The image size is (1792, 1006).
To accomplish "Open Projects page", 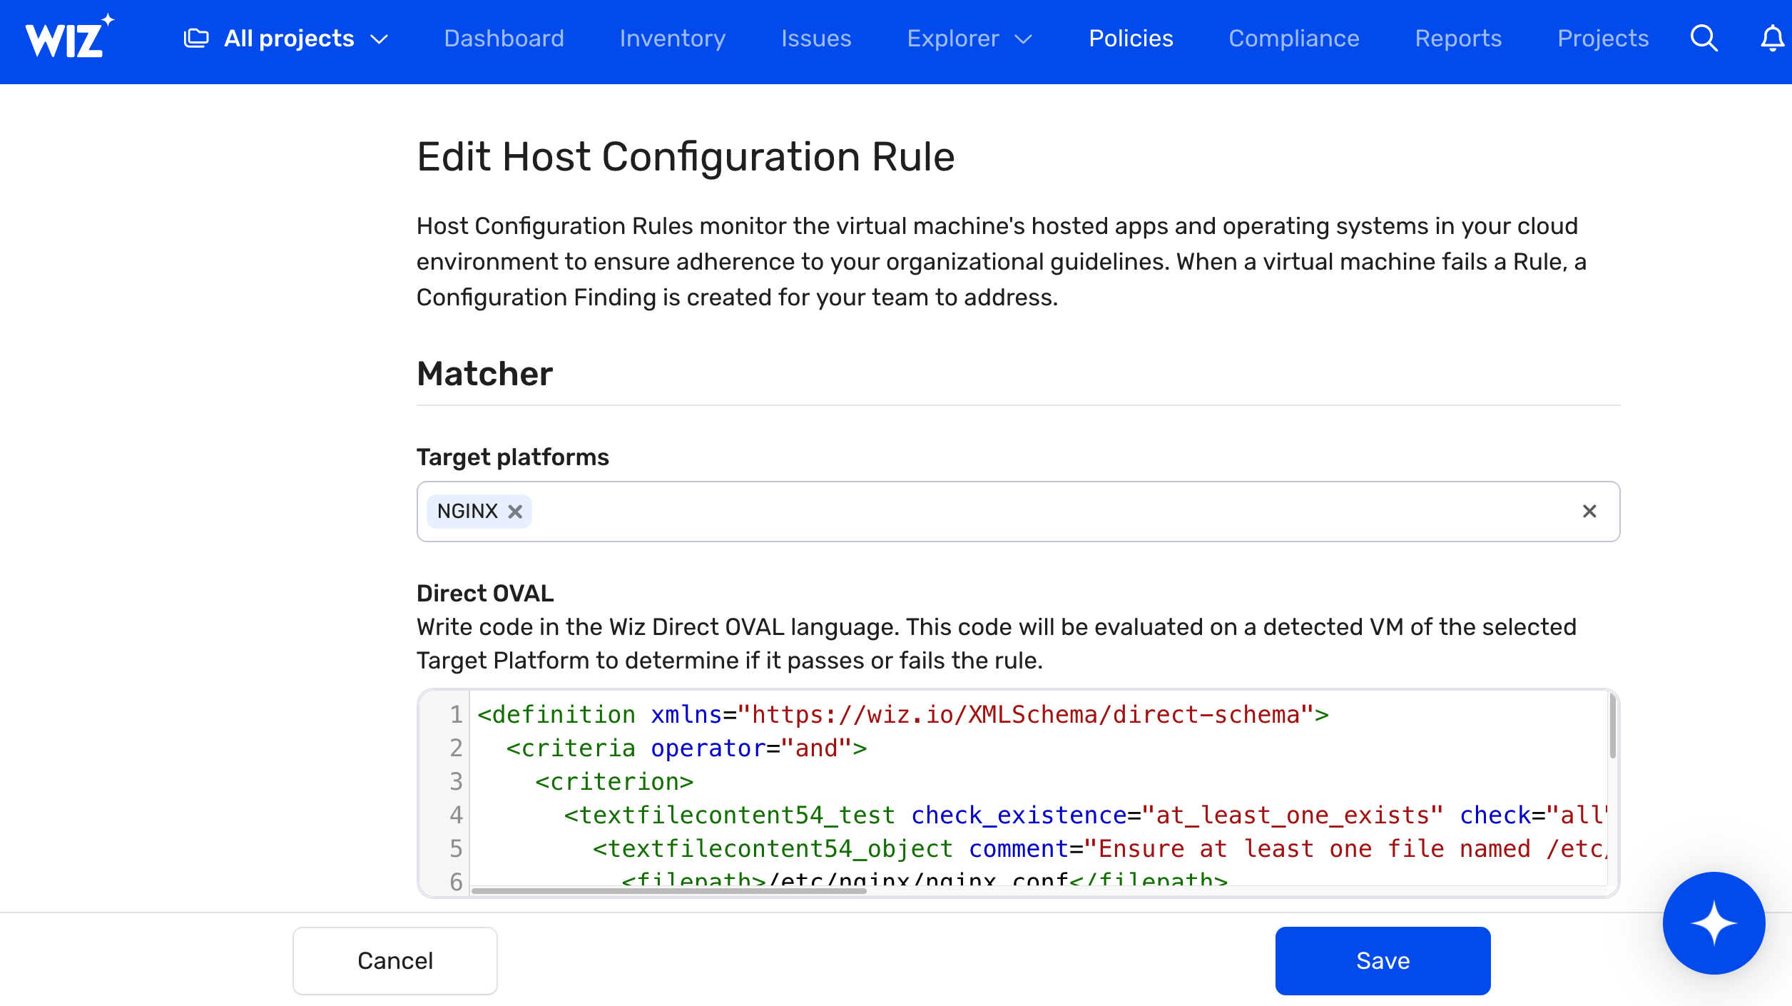I will click(1603, 38).
